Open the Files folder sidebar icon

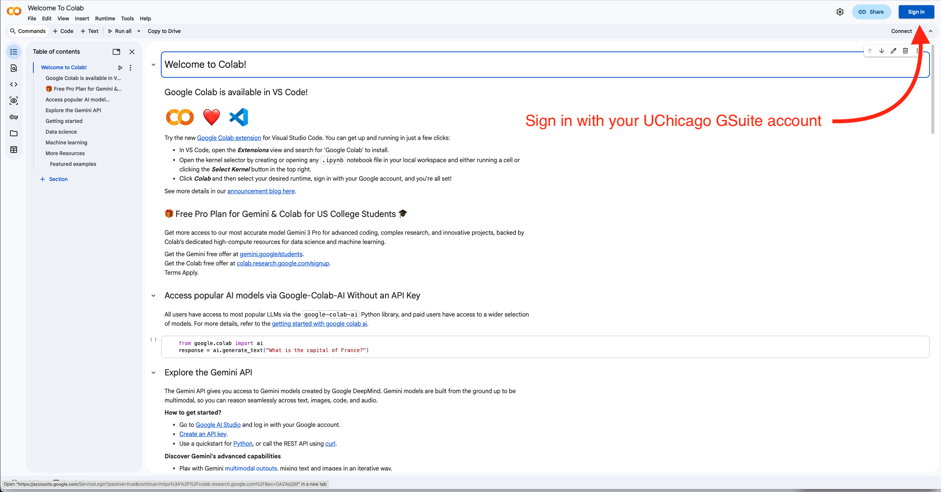(14, 133)
